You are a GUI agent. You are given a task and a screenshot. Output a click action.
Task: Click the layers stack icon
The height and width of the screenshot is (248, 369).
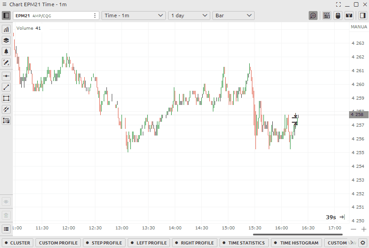(x=6, y=40)
